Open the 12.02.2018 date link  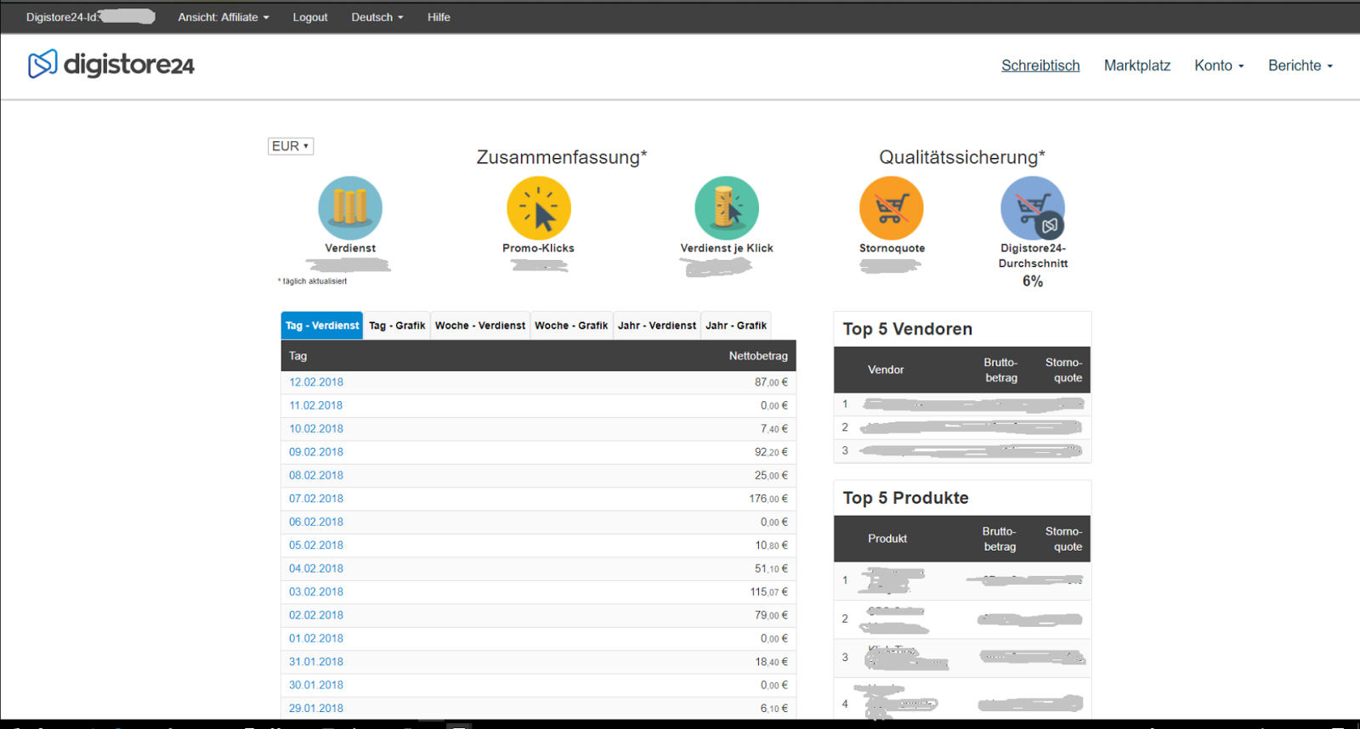pyautogui.click(x=316, y=382)
